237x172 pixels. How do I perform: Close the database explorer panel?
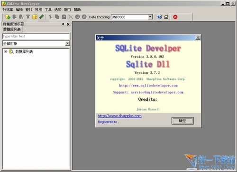pos(68,24)
